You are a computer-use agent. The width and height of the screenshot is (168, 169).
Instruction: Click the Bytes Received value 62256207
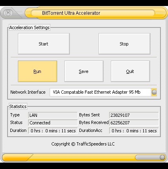pyautogui.click(x=134, y=123)
